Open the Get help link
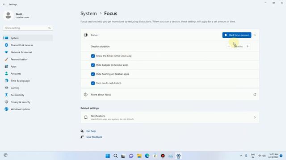 [x=91, y=131]
